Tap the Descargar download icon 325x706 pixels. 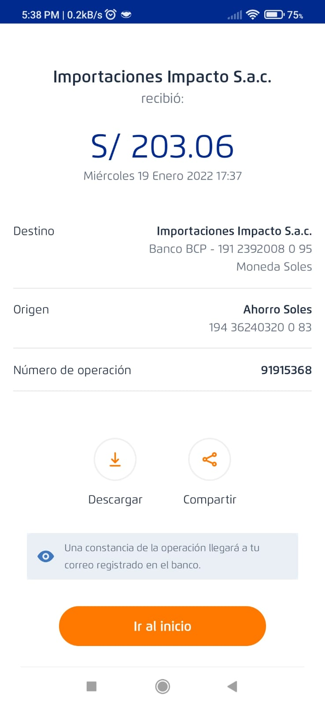[x=115, y=459]
